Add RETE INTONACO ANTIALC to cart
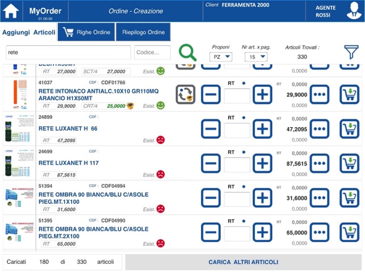 350,95
